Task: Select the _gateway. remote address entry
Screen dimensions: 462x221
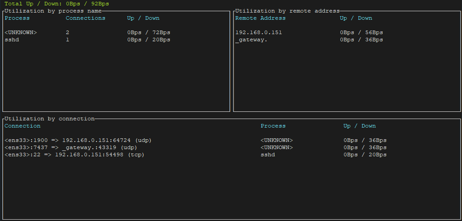Action: 251,40
